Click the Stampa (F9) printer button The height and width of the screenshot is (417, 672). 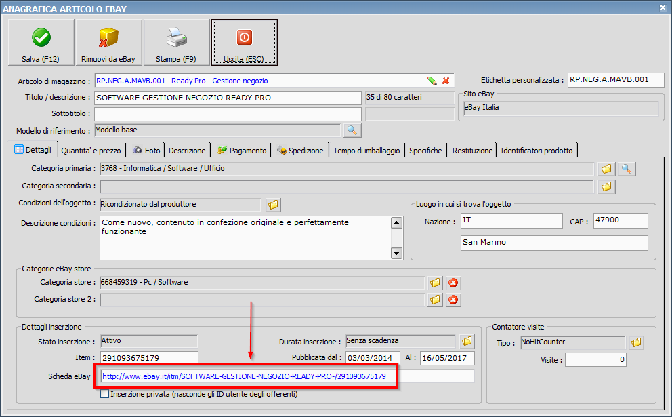[x=176, y=42]
